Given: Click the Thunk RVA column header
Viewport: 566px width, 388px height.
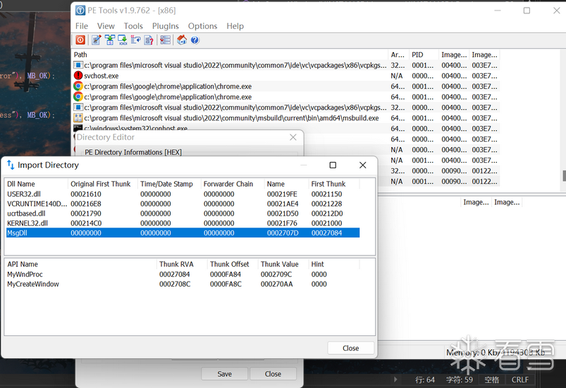Looking at the screenshot, I should click(182, 264).
